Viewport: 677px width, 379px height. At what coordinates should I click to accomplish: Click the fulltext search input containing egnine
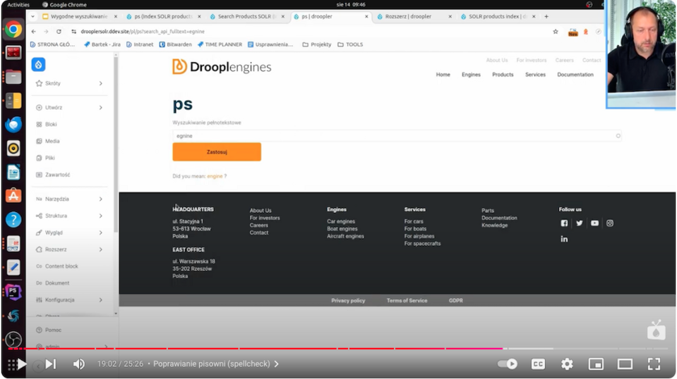click(397, 136)
